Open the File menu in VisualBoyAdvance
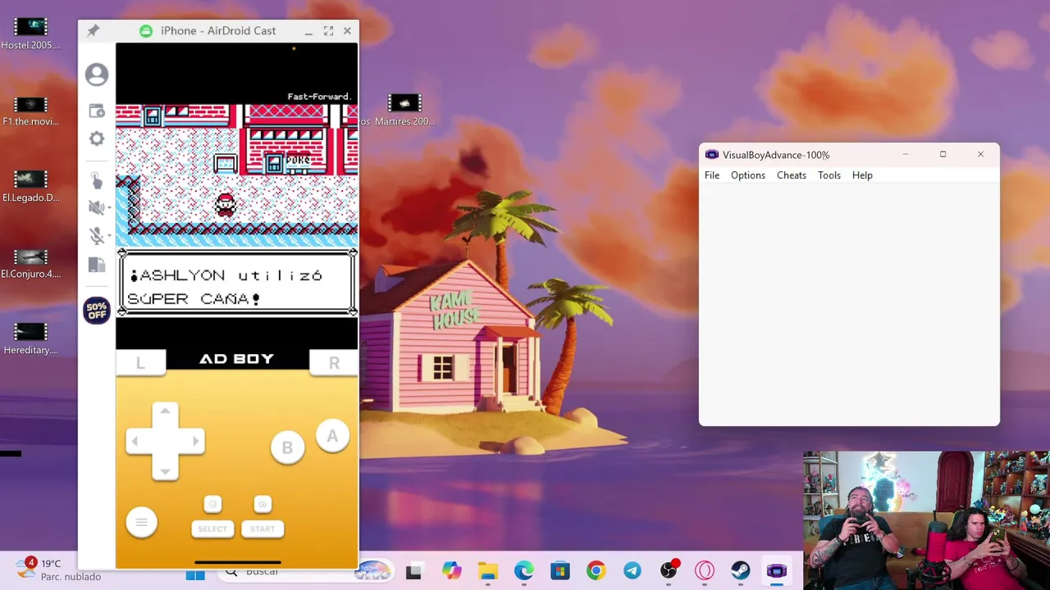The height and width of the screenshot is (590, 1050). click(x=712, y=175)
